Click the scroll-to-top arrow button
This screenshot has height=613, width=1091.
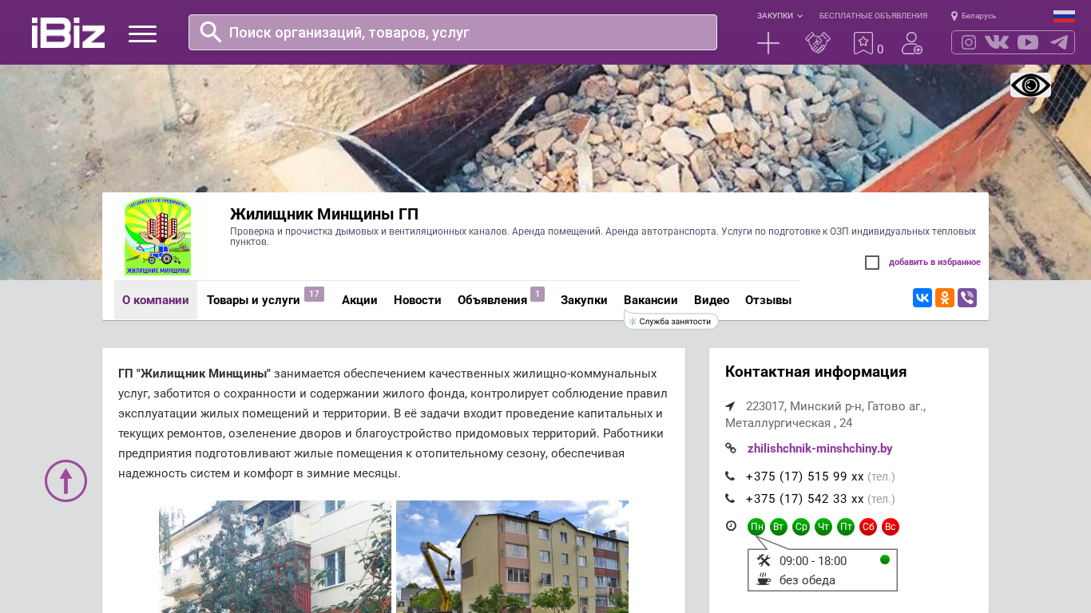point(65,481)
